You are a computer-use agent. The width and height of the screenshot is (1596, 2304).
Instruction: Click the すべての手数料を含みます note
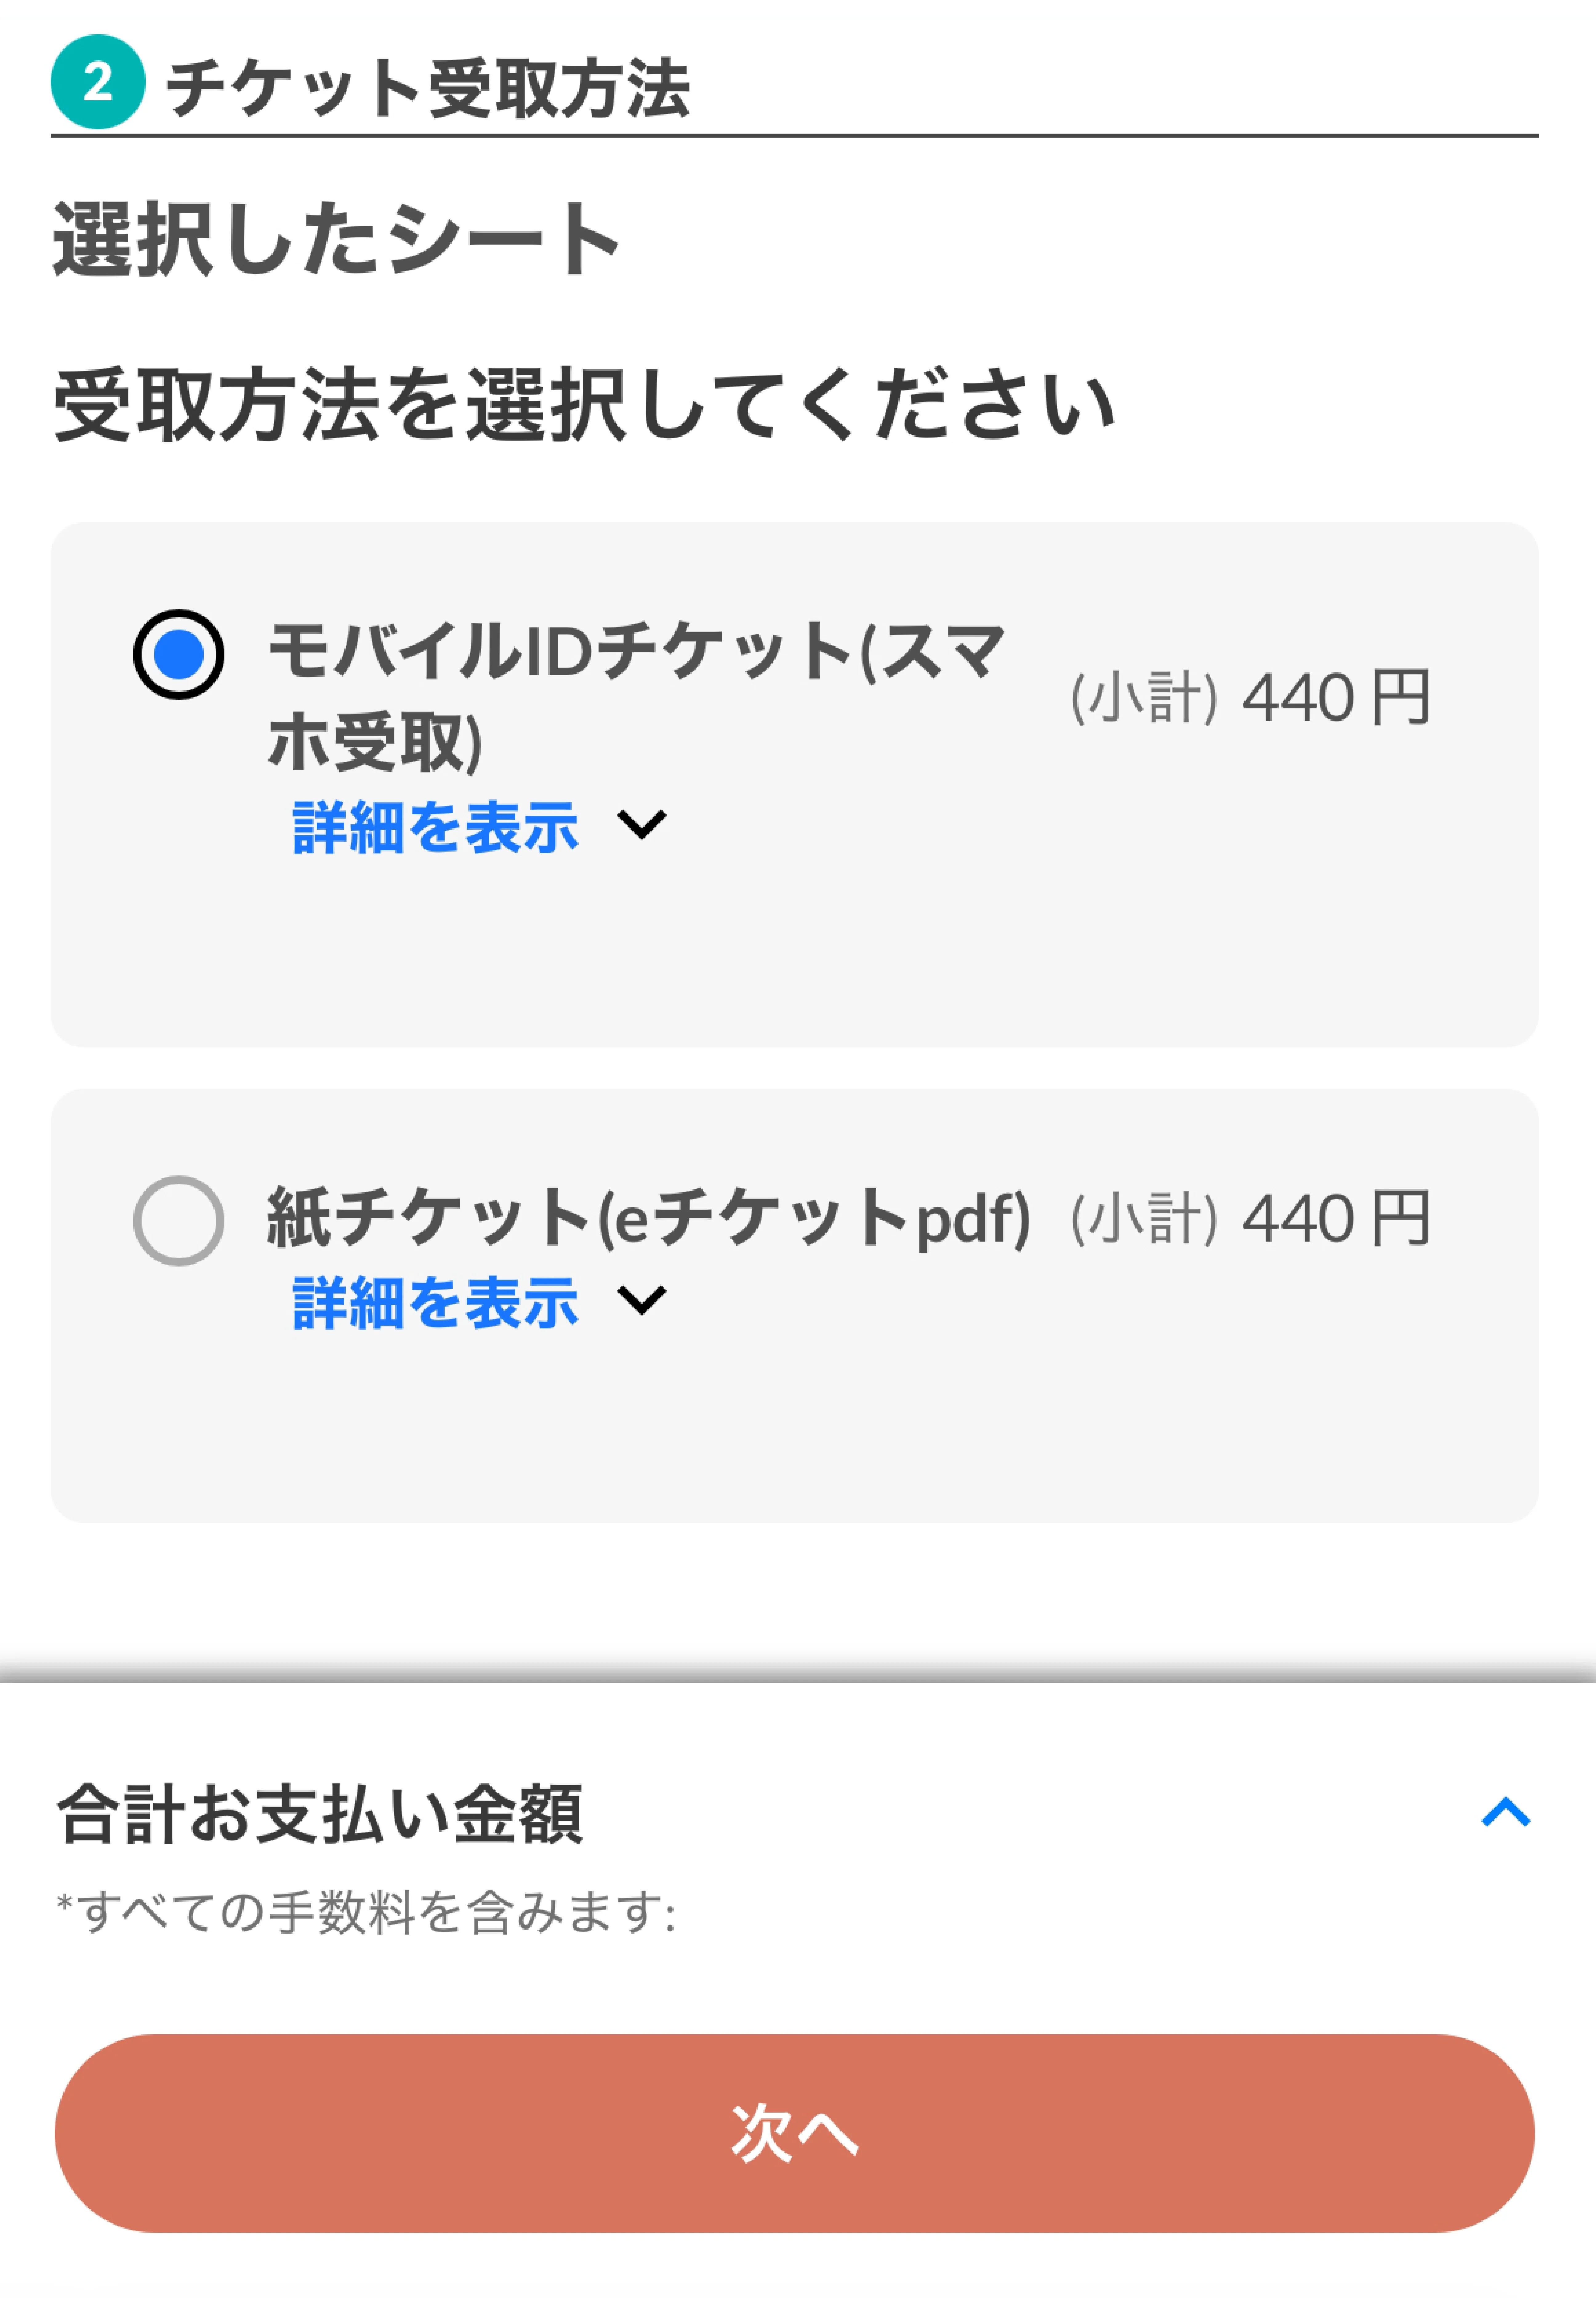pyautogui.click(x=366, y=1913)
